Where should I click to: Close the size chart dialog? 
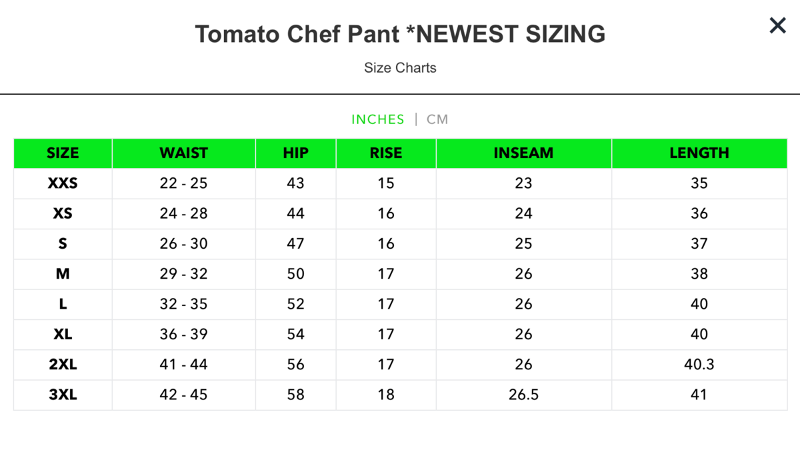(x=777, y=26)
